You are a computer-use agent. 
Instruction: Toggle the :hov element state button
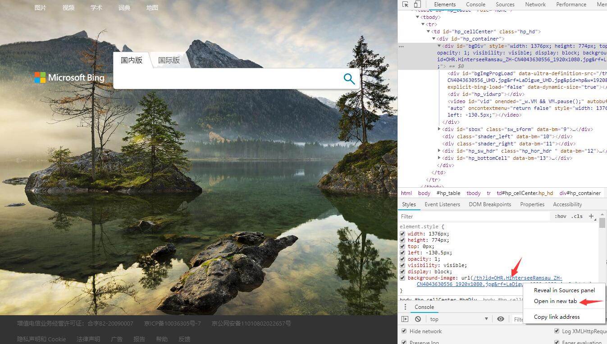click(x=561, y=217)
